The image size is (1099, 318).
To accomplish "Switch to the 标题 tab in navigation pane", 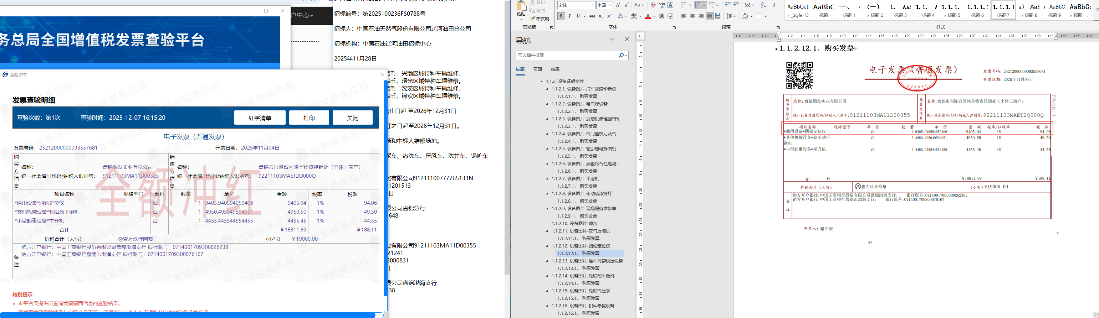I will [520, 69].
